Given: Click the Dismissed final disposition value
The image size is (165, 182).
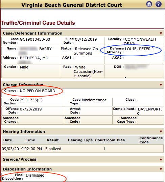Looking at the screenshot, I should point(35,175).
